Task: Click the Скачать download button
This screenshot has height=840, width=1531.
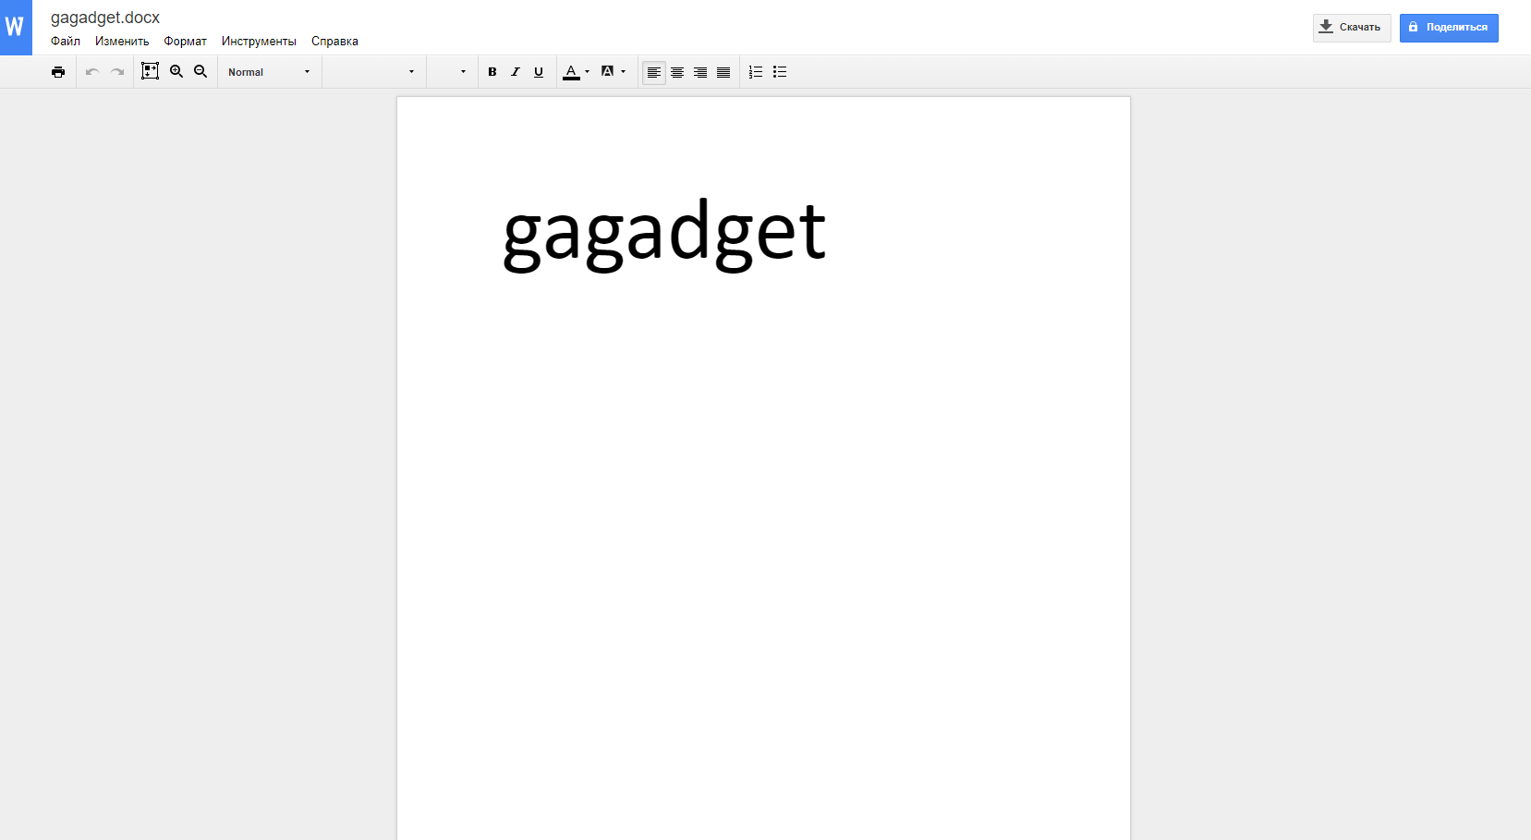Action: click(x=1352, y=28)
